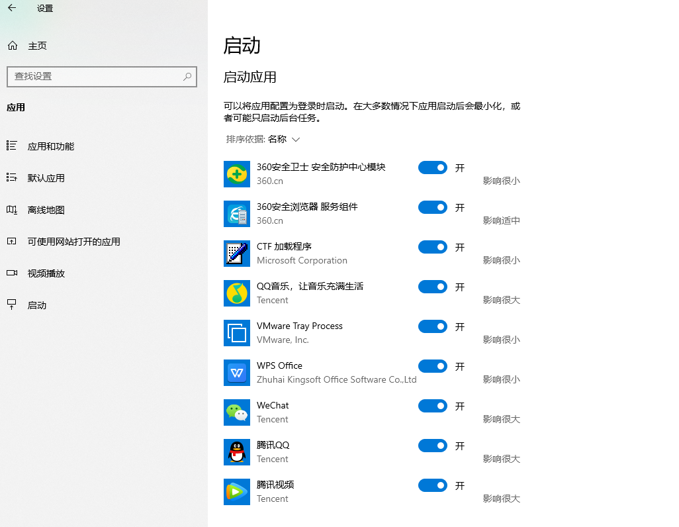This screenshot has height=527, width=679.
Task: Disable 腾讯QQ startup
Action: point(432,446)
